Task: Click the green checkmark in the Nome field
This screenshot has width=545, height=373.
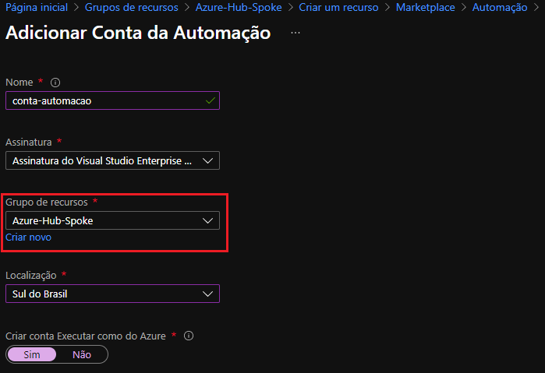Action: tap(210, 101)
